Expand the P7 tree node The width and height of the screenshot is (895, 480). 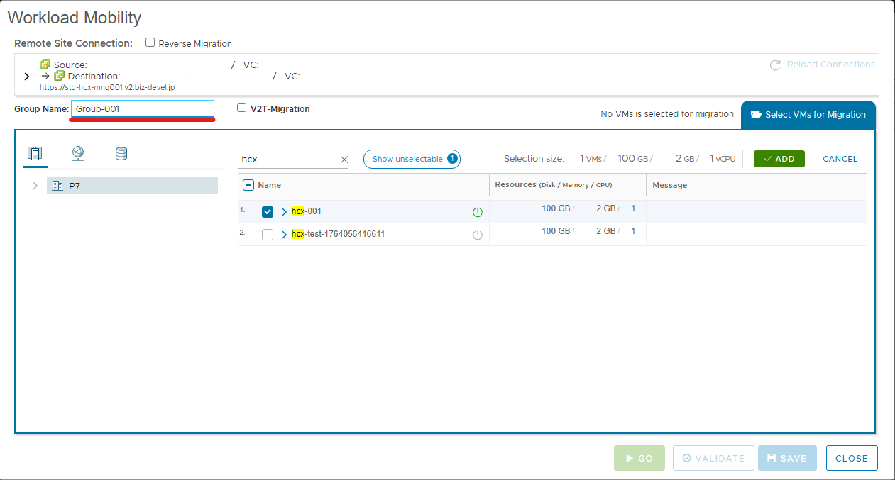point(35,186)
